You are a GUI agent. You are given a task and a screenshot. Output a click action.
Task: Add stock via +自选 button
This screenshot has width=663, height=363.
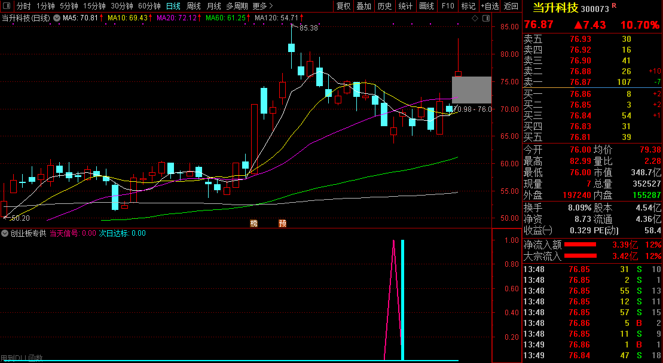click(x=489, y=6)
